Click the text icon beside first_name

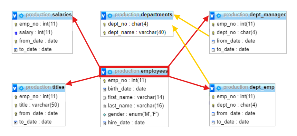pyautogui.click(x=104, y=98)
